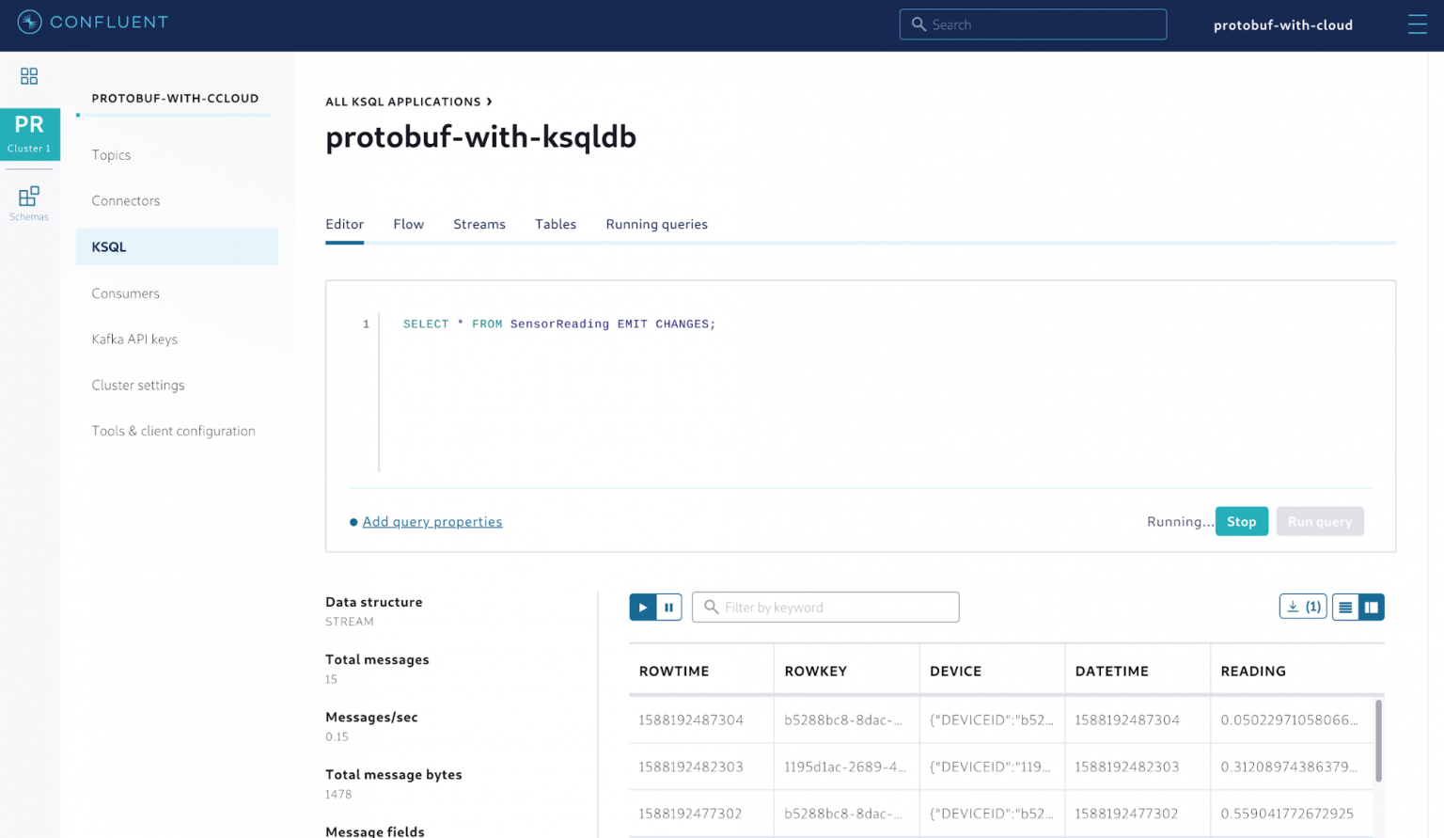Screen dimensions: 1444x838
Task: Switch results to list view
Action: tap(1345, 607)
